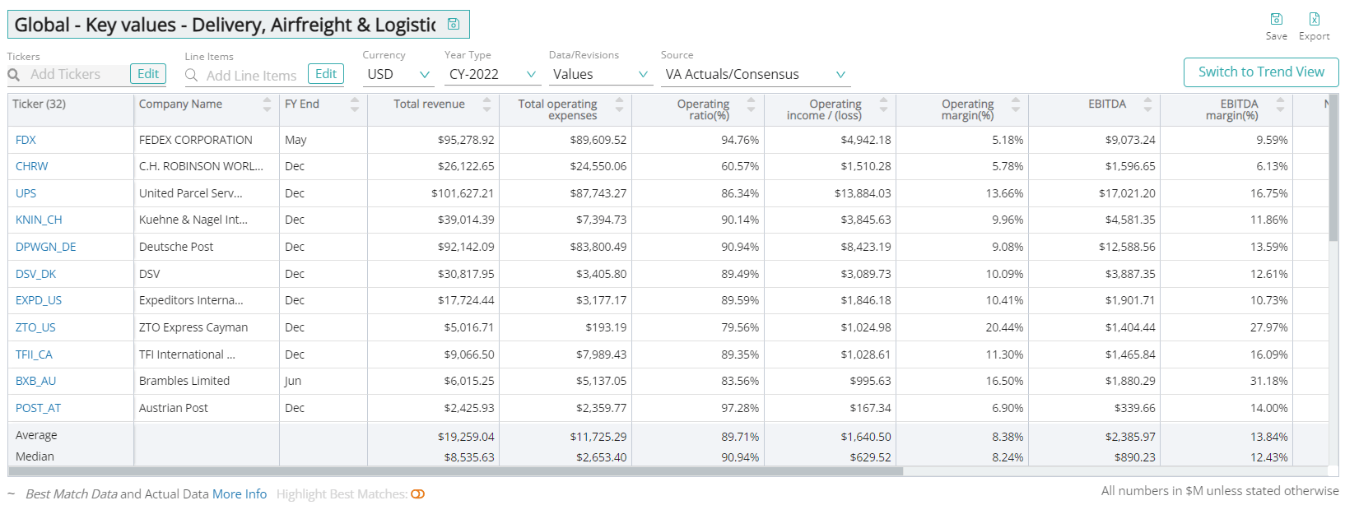
Task: Click the Switch to Trend View button
Action: 1260,72
